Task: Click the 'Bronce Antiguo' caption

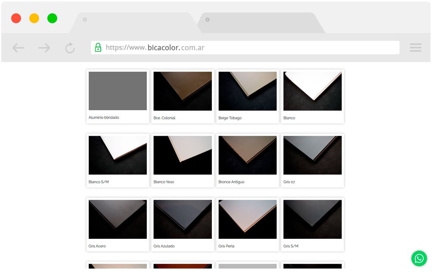Action: (x=231, y=182)
